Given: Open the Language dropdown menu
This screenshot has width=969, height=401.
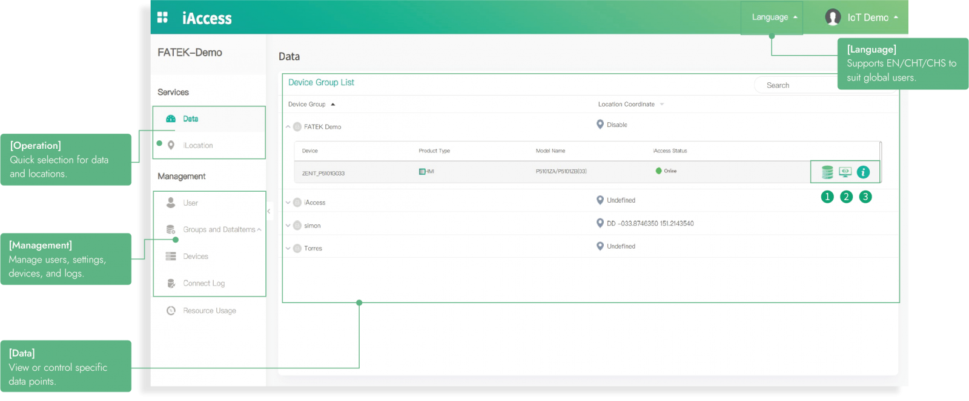Looking at the screenshot, I should (774, 18).
